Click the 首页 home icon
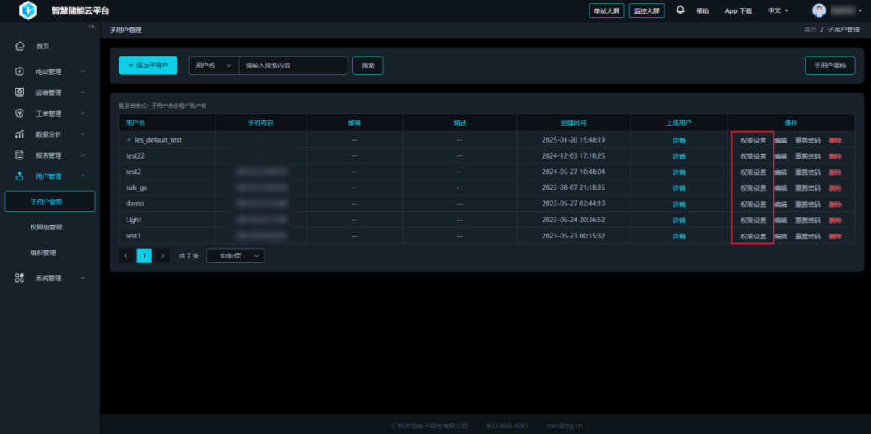 pos(20,46)
